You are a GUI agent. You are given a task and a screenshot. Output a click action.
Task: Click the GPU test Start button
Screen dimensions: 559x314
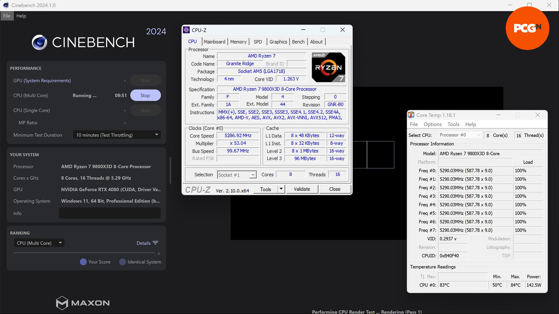(x=145, y=80)
